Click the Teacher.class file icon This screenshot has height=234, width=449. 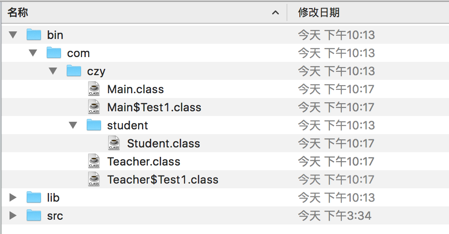94,161
